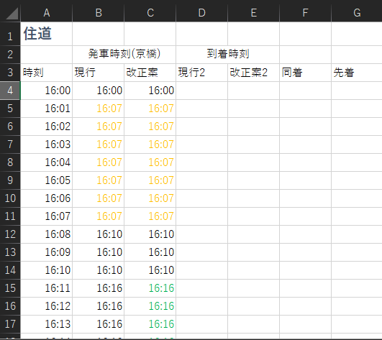This screenshot has width=382, height=340.
Task: Click time cell 16:01
Action: (47, 109)
